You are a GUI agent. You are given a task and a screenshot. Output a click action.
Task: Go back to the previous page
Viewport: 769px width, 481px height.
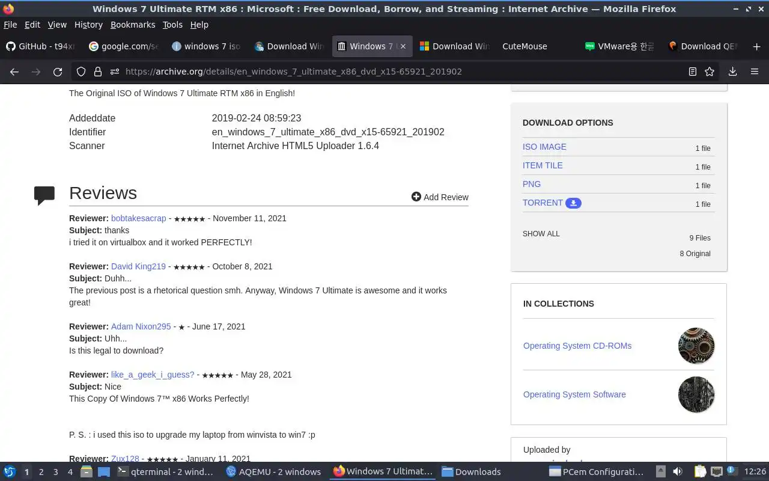click(x=14, y=72)
